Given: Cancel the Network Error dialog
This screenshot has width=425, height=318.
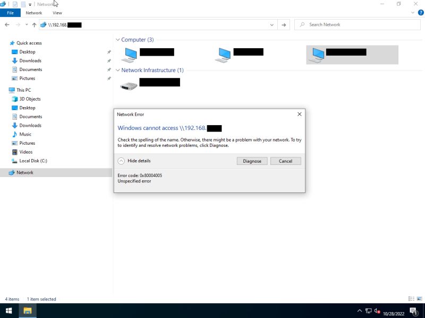Looking at the screenshot, I should [x=285, y=161].
